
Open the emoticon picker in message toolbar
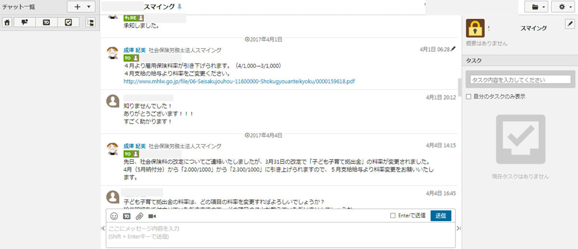point(114,216)
